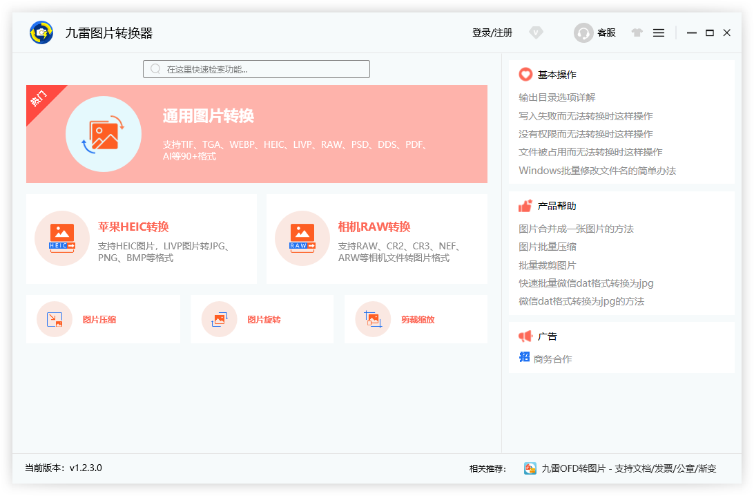
Task: Click the upgrade arrow icon near 客服
Action: 637,32
